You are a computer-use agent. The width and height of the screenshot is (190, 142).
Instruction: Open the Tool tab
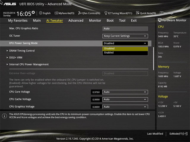coord(122,20)
